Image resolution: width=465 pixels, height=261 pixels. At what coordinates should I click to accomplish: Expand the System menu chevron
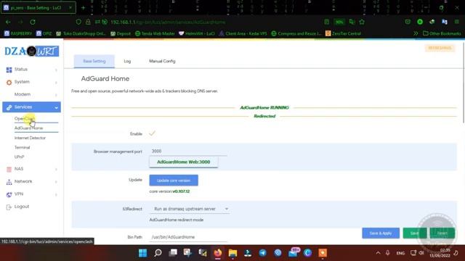click(x=56, y=83)
